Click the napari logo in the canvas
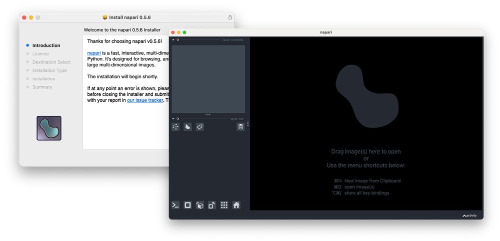This screenshot has height=241, width=500. click(x=367, y=96)
